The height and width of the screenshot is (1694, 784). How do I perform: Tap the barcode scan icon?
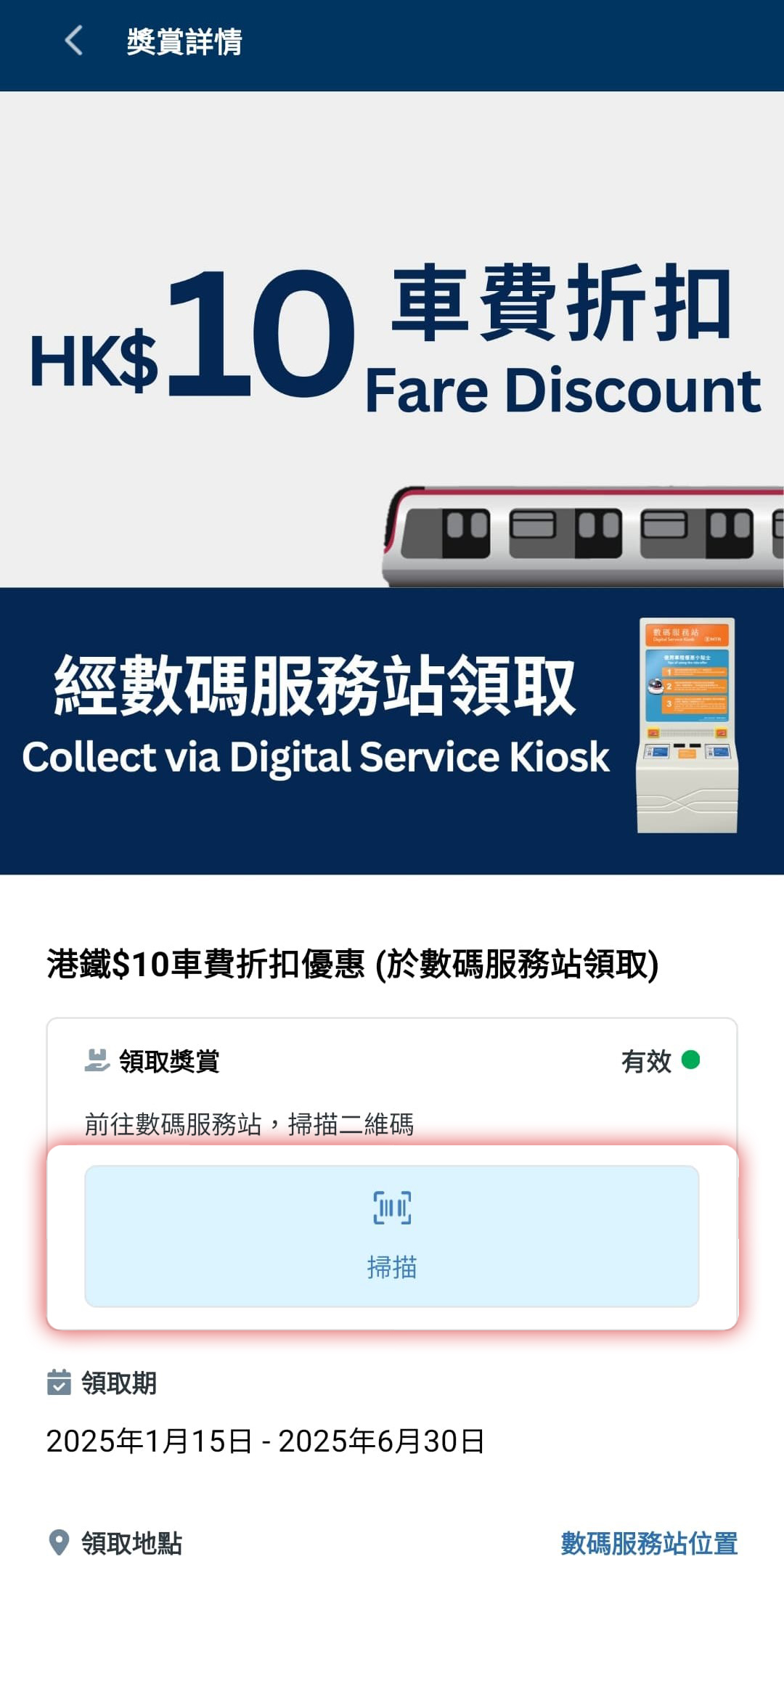pyautogui.click(x=392, y=1208)
